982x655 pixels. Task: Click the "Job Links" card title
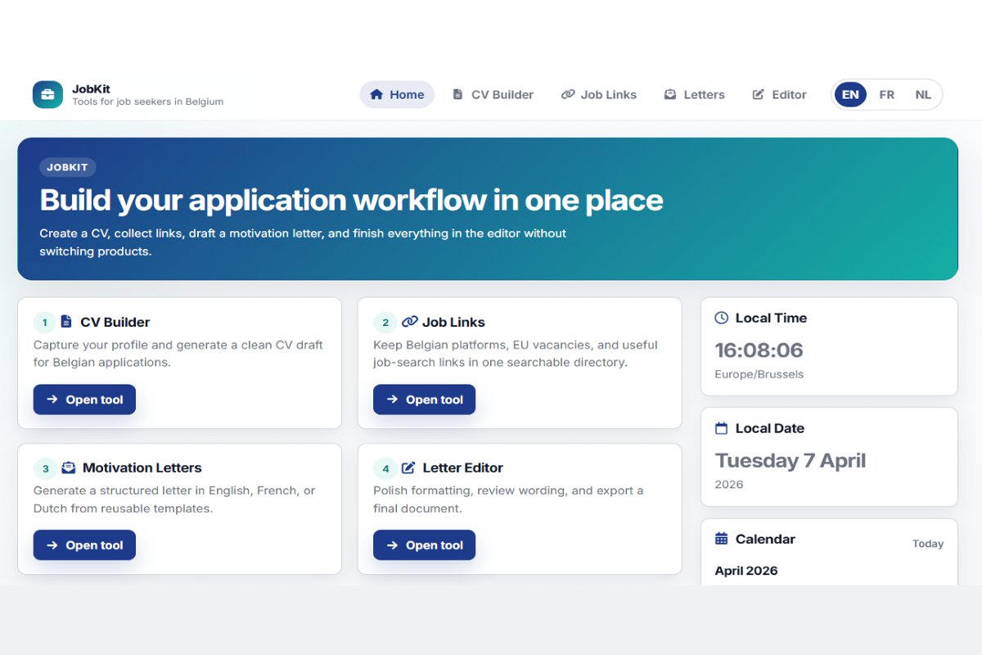(454, 322)
